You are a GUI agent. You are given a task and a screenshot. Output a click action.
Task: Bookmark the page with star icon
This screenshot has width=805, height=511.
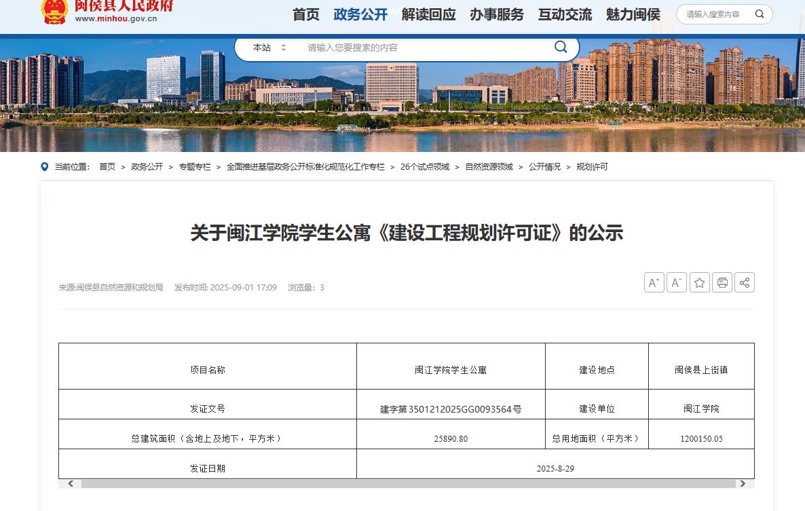(x=699, y=282)
